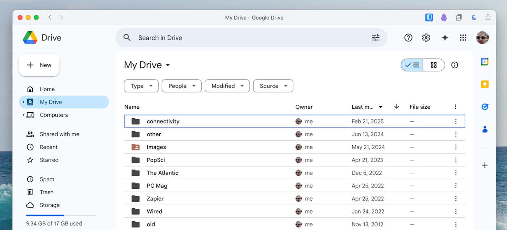The width and height of the screenshot is (507, 230).
Task: Click the Gemini sparkle icon
Action: pos(445,38)
